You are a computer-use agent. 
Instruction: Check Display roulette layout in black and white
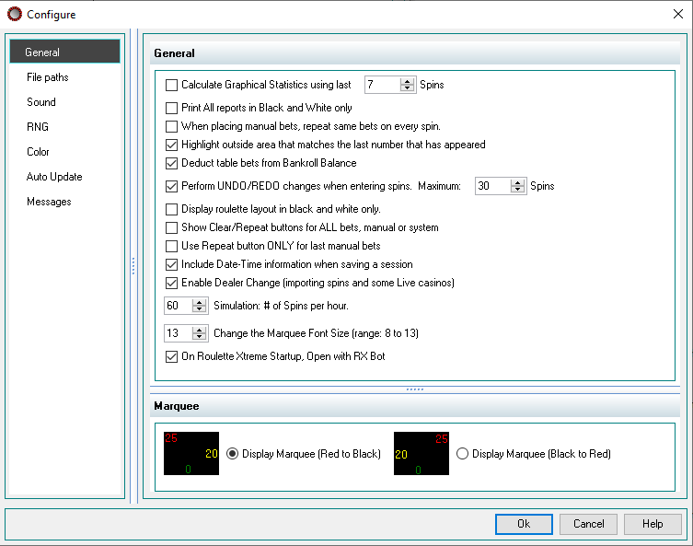pyautogui.click(x=171, y=209)
